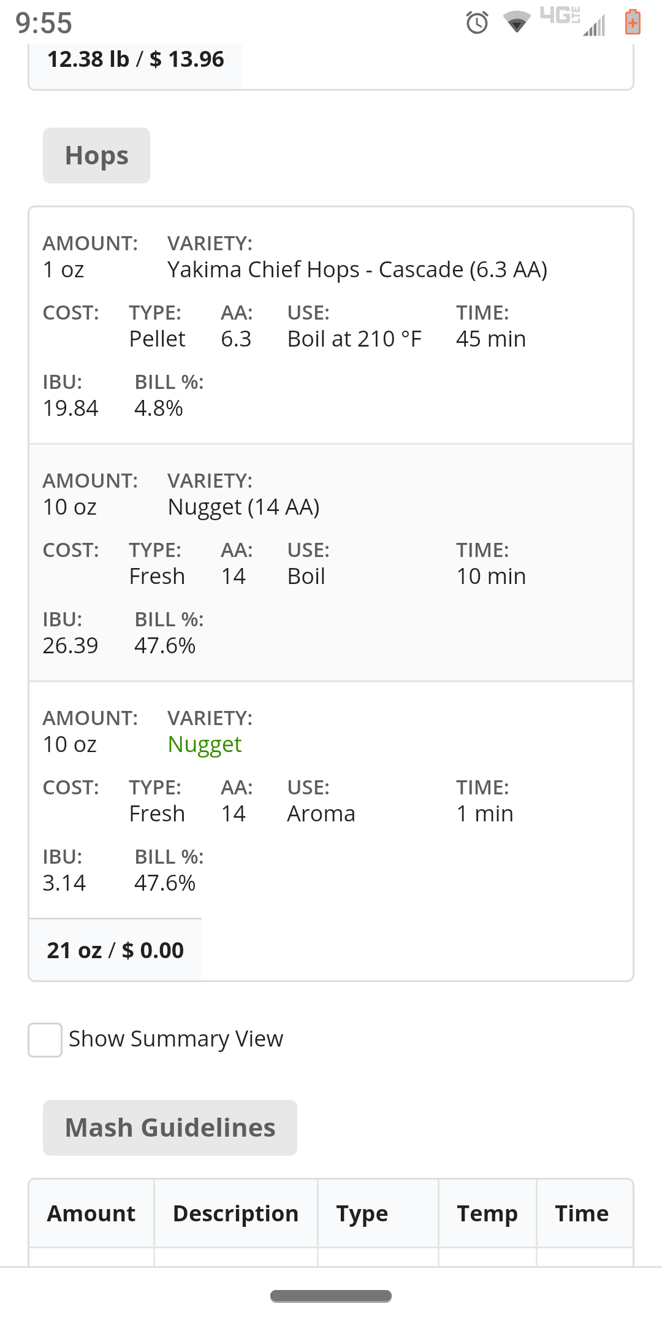This screenshot has width=662, height=1325.
Task: Select the Temp column header
Action: pyautogui.click(x=487, y=1213)
